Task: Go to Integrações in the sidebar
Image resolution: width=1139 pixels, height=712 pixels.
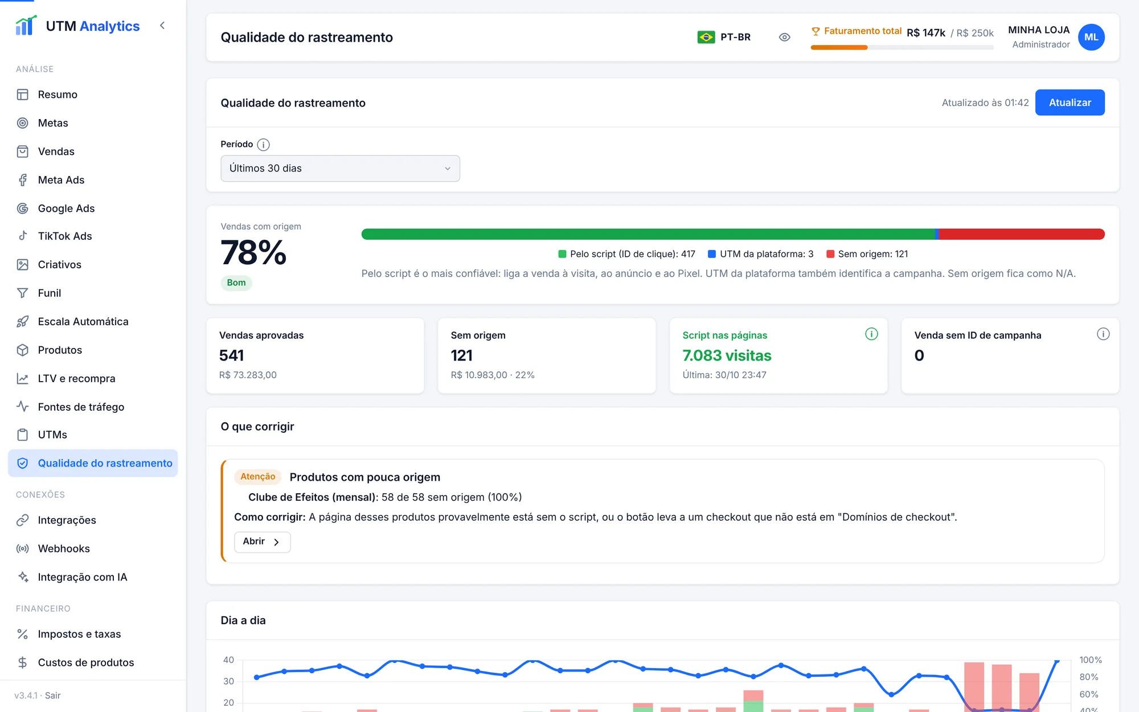Action: point(93,520)
